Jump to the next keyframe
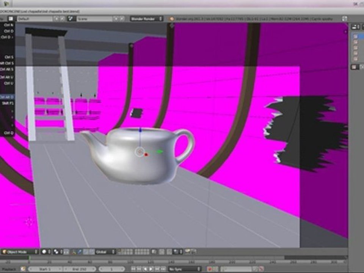Screen dimensions: 364x273 [x=157, y=269]
